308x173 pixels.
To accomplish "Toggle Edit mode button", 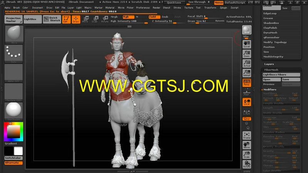I will [x=66, y=19].
